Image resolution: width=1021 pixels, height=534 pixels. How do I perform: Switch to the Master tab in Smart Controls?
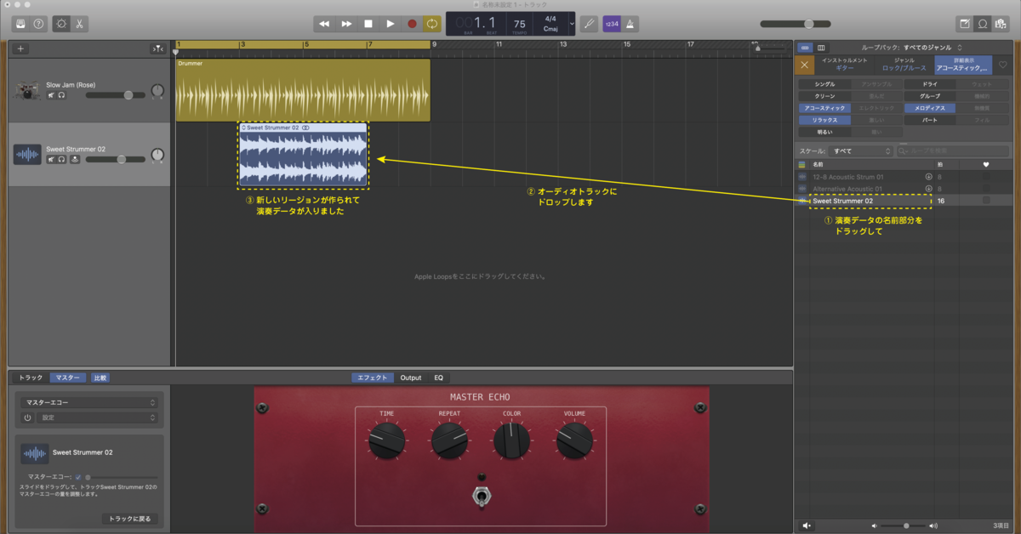click(67, 378)
